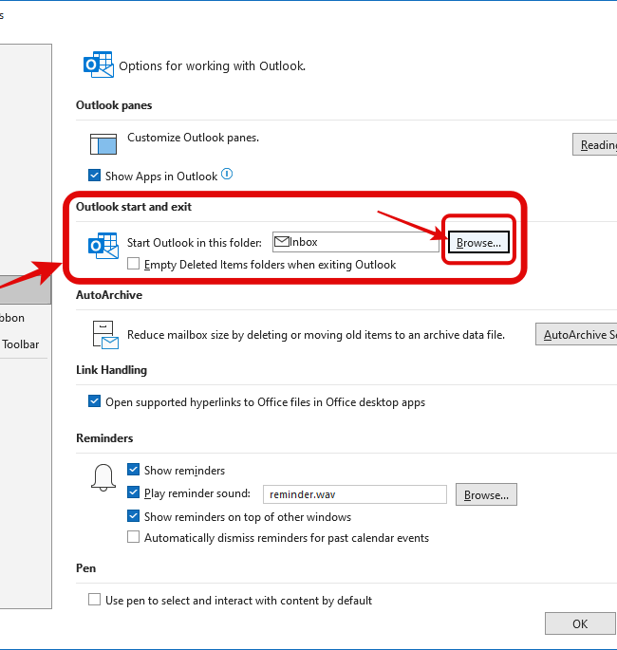Click the Customize Outlook panes layout icon

(x=103, y=144)
